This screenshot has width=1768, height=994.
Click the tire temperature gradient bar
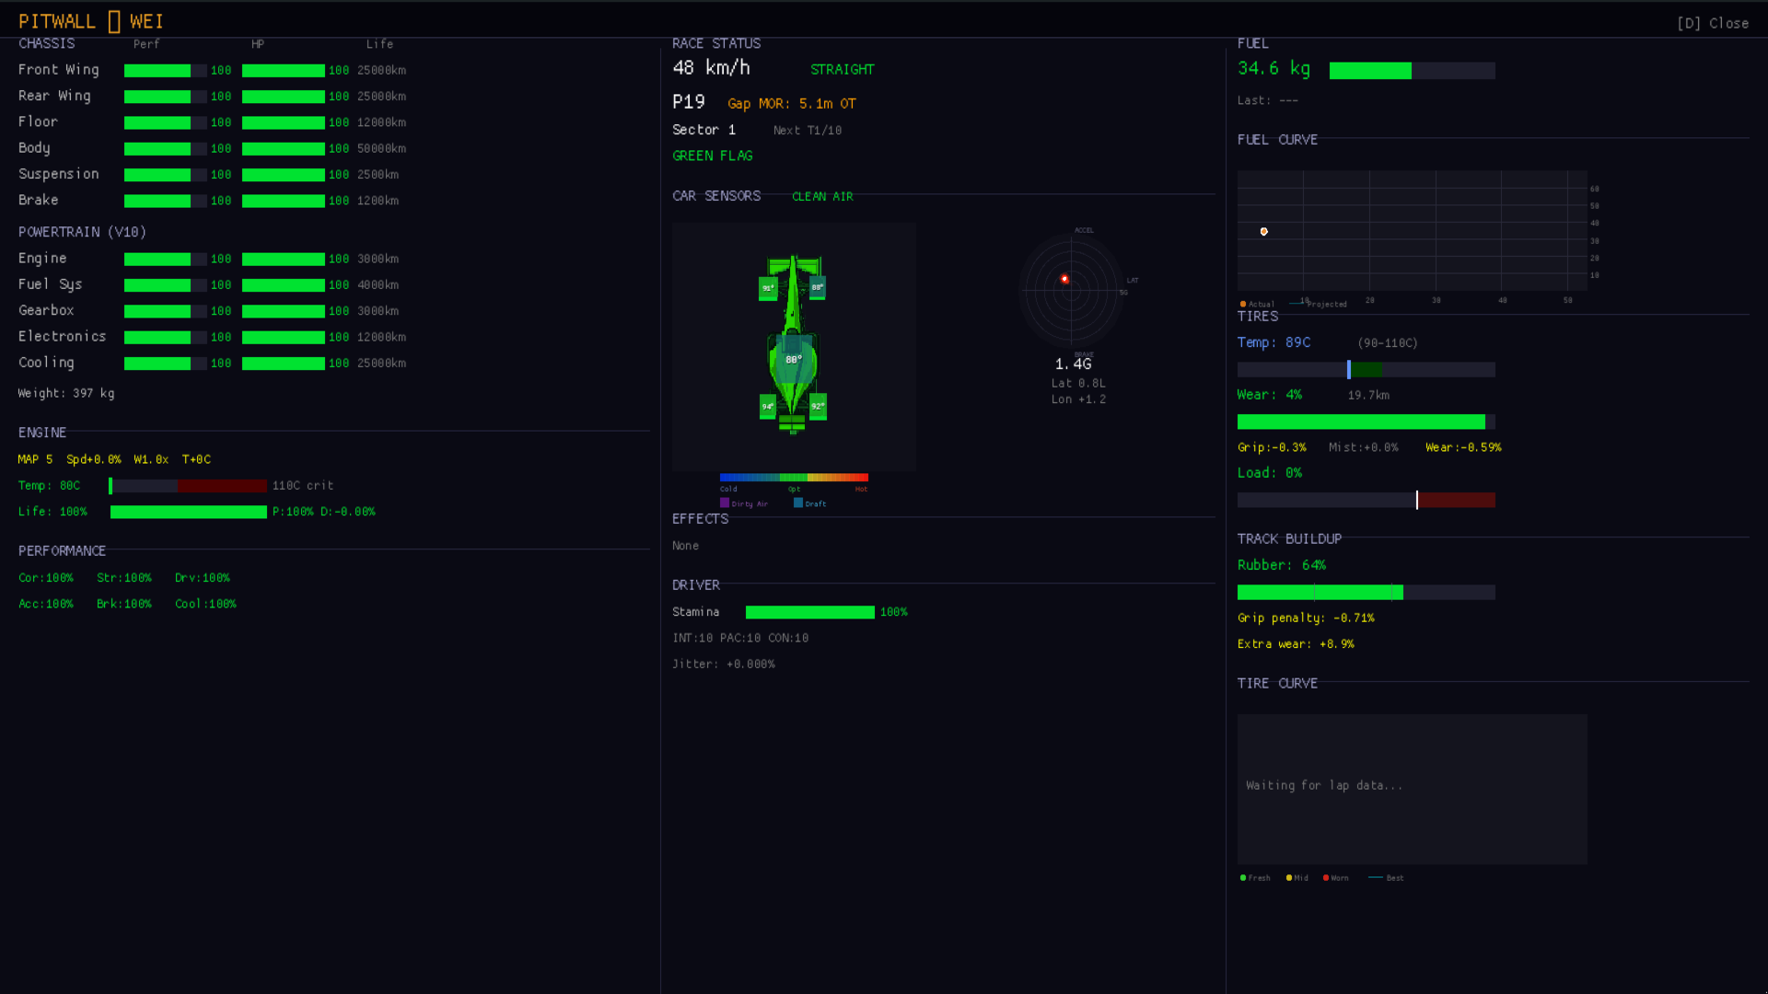(794, 477)
